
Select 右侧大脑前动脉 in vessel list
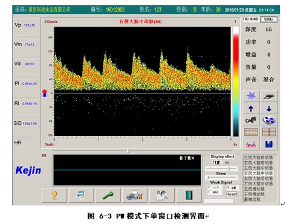[x=259, y=162]
